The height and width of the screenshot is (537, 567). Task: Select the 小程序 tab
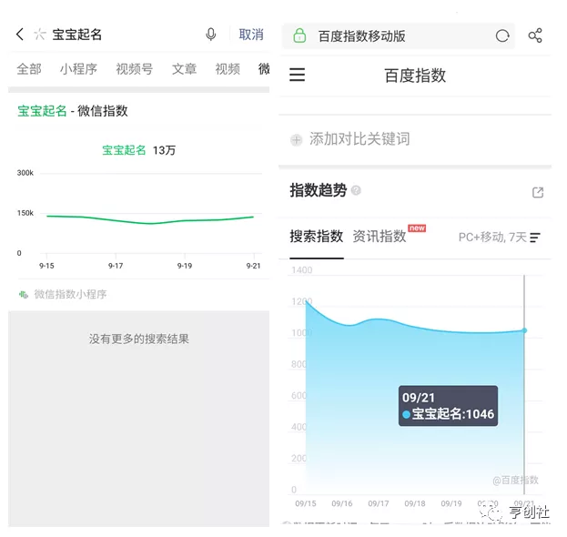pos(78,68)
